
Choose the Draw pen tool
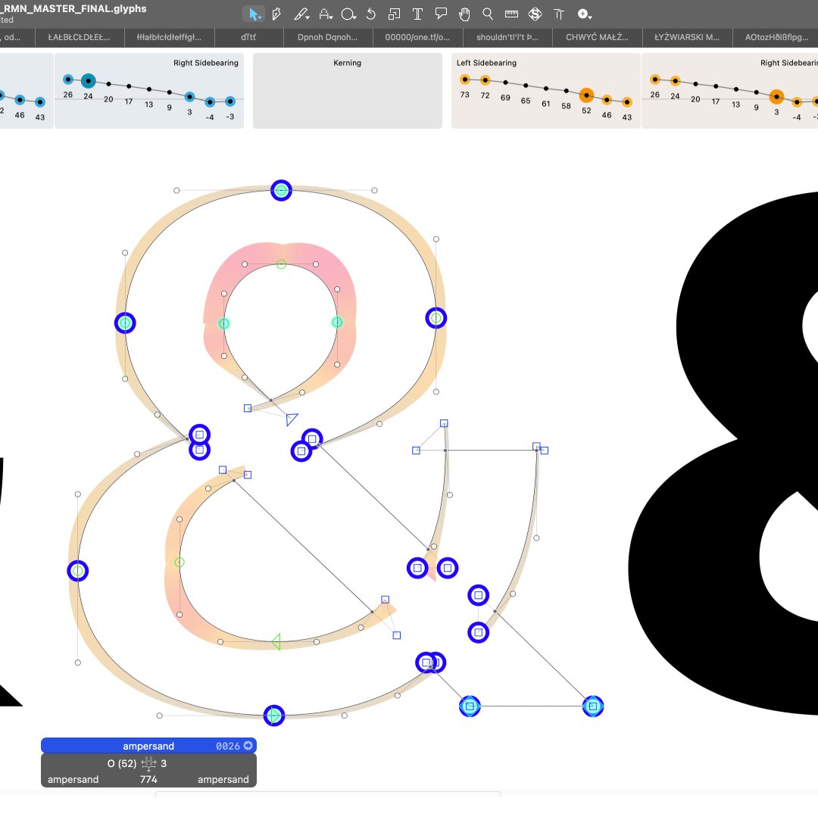[276, 14]
